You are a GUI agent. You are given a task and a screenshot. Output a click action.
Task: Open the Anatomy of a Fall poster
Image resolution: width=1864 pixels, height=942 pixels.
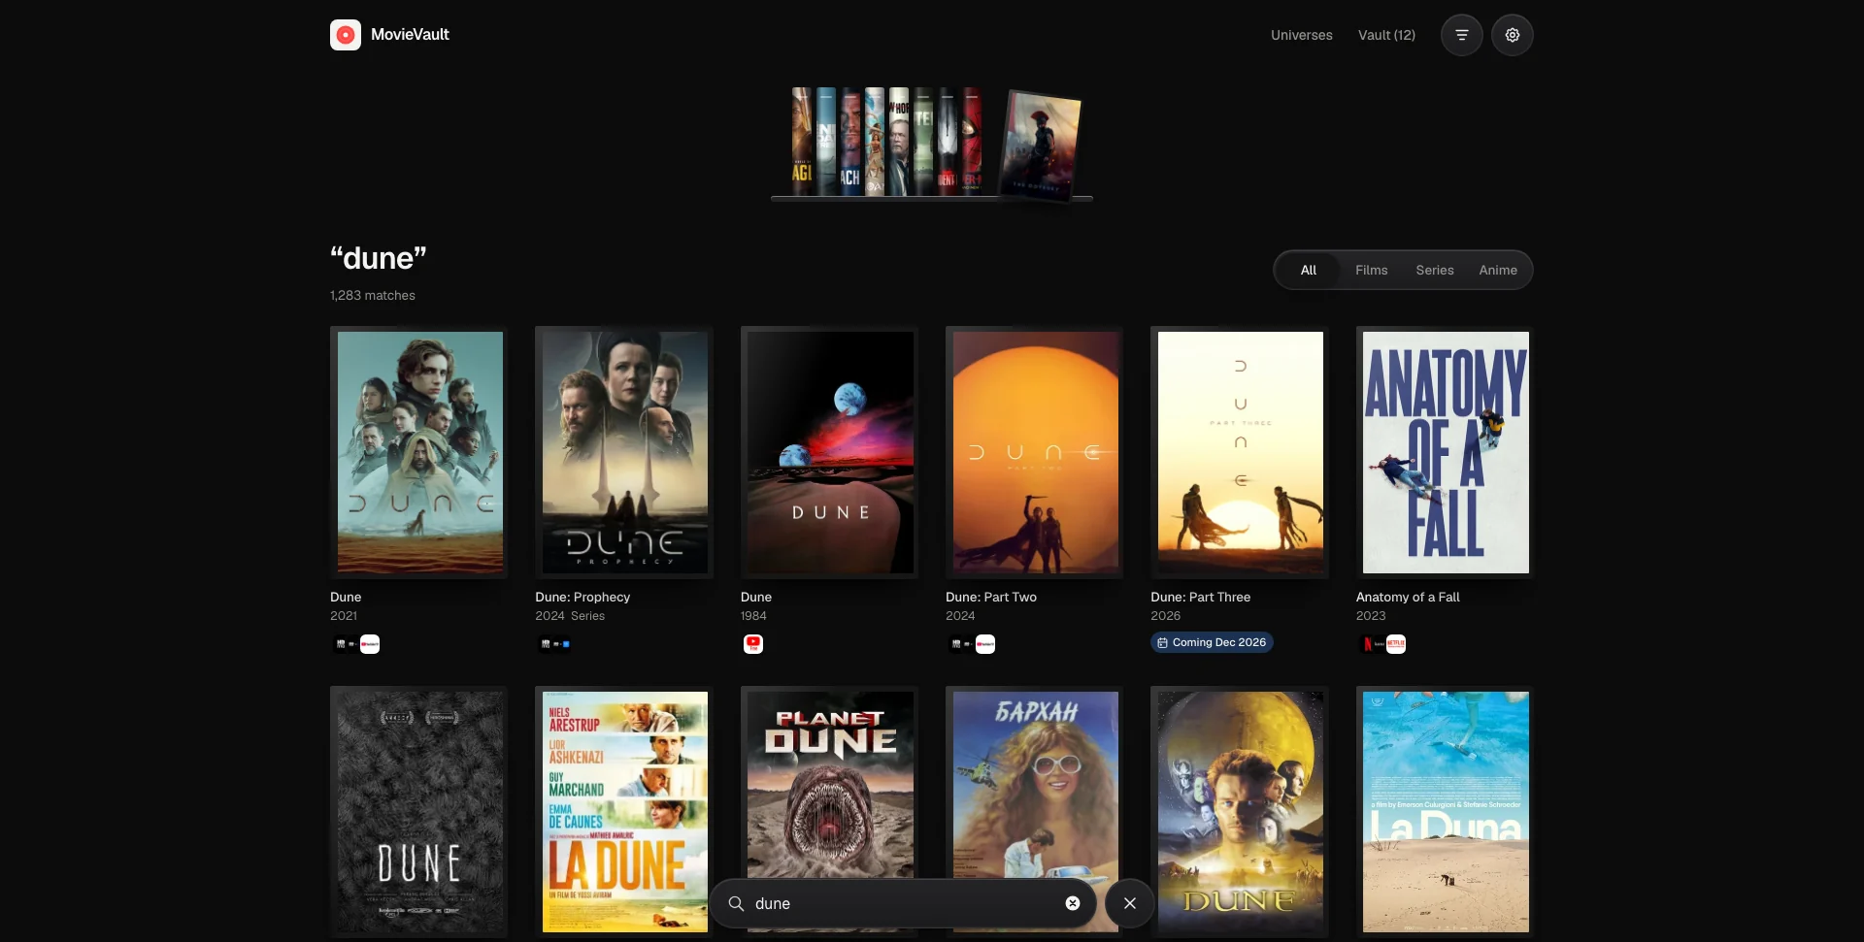tap(1446, 453)
